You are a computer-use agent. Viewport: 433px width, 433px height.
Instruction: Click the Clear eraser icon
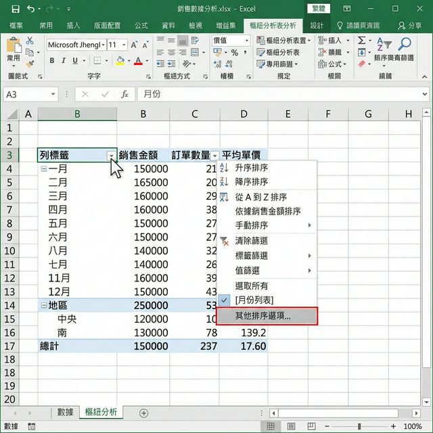pyautogui.click(x=362, y=64)
